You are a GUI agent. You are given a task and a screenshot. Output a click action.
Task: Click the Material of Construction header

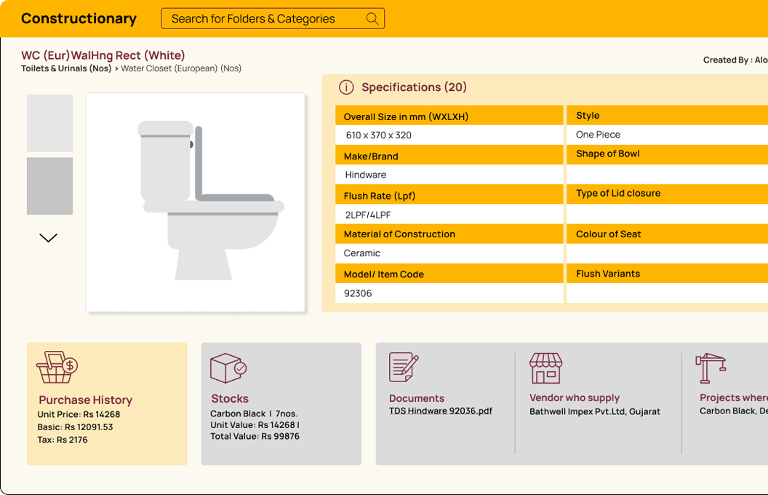pyautogui.click(x=449, y=234)
